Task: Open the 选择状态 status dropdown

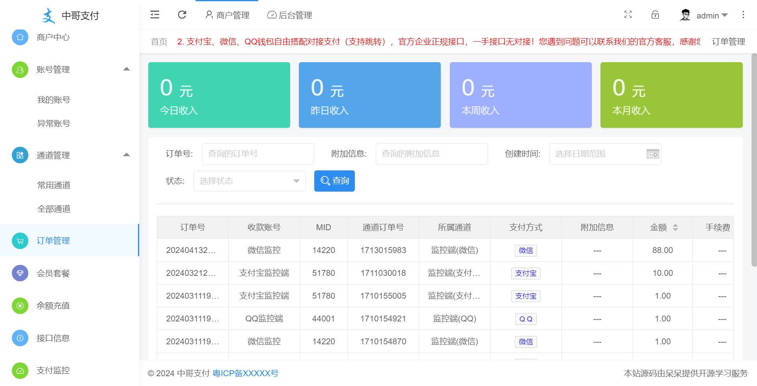Action: click(x=250, y=181)
